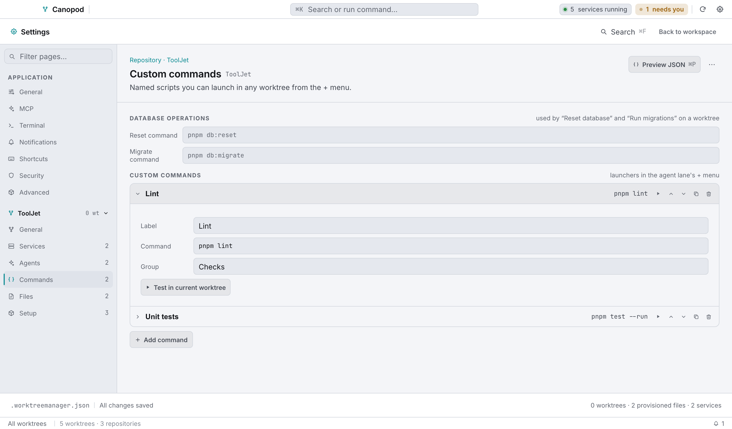The width and height of the screenshot is (732, 429).
Task: Open the Notifications settings page
Action: 58,142
